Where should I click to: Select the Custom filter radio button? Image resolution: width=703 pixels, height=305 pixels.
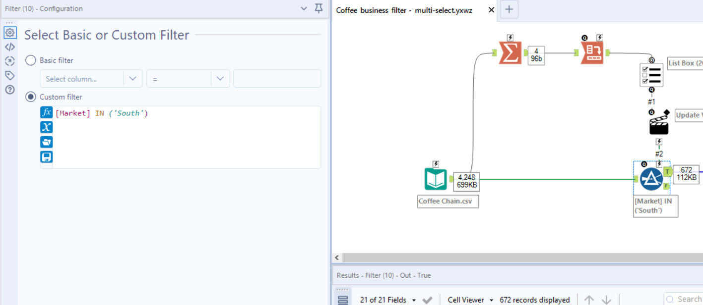30,97
